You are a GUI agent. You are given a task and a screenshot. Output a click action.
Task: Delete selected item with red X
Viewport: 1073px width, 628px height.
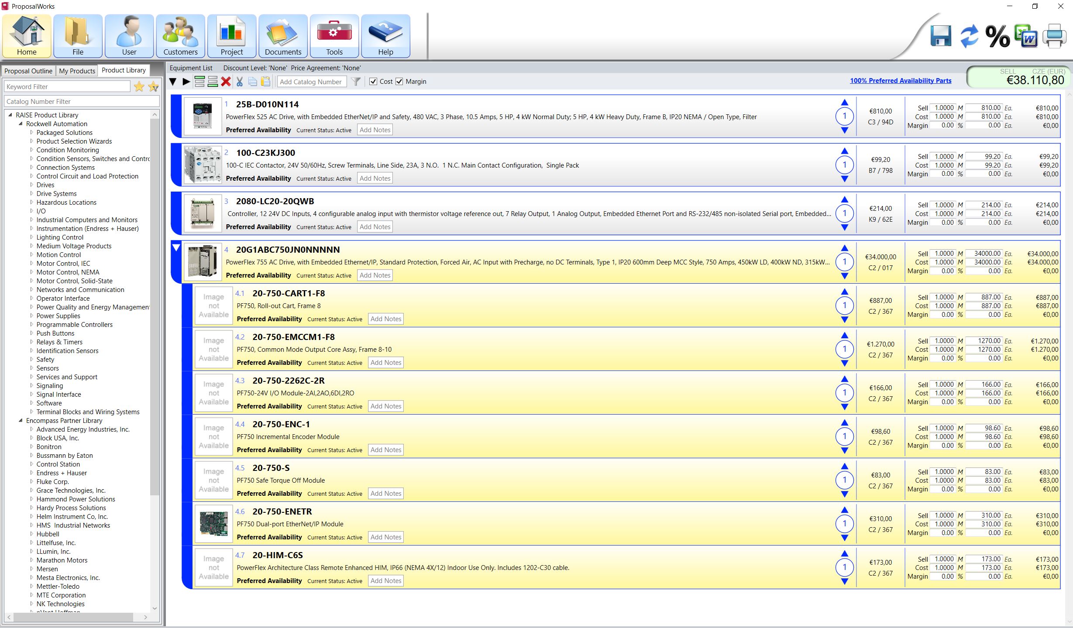click(x=226, y=82)
